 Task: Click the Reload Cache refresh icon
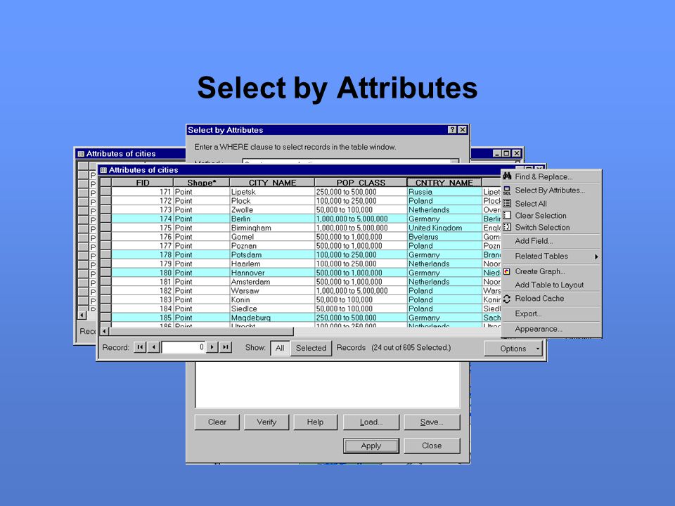(x=507, y=299)
